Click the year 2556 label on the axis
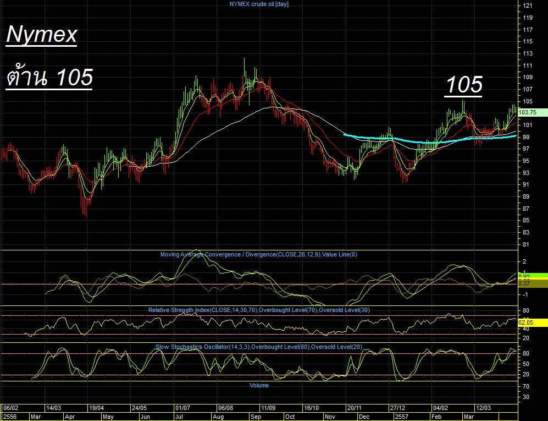 pos(10,417)
